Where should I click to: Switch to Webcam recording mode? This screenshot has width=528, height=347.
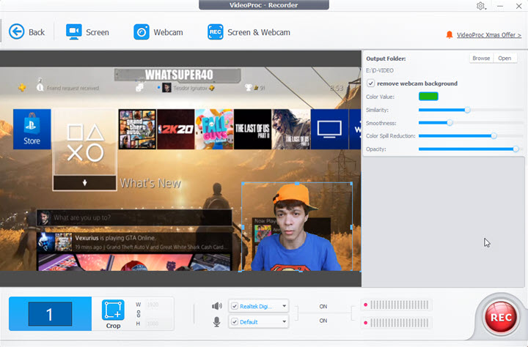click(x=158, y=32)
